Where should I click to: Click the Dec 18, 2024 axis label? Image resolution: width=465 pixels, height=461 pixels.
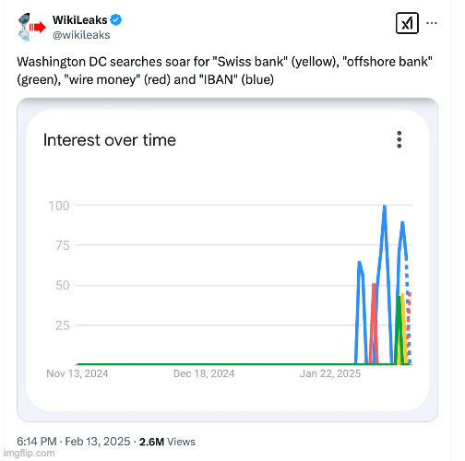pos(204,373)
